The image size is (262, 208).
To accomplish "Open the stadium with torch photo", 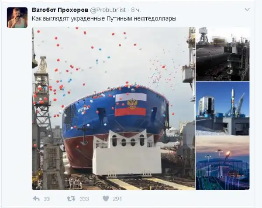I will pos(223,163).
